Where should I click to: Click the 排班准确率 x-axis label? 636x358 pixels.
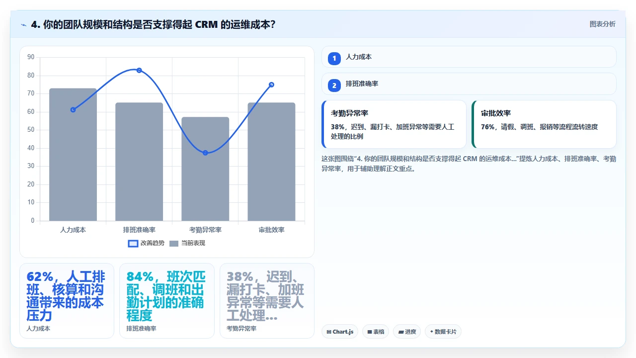tap(139, 230)
